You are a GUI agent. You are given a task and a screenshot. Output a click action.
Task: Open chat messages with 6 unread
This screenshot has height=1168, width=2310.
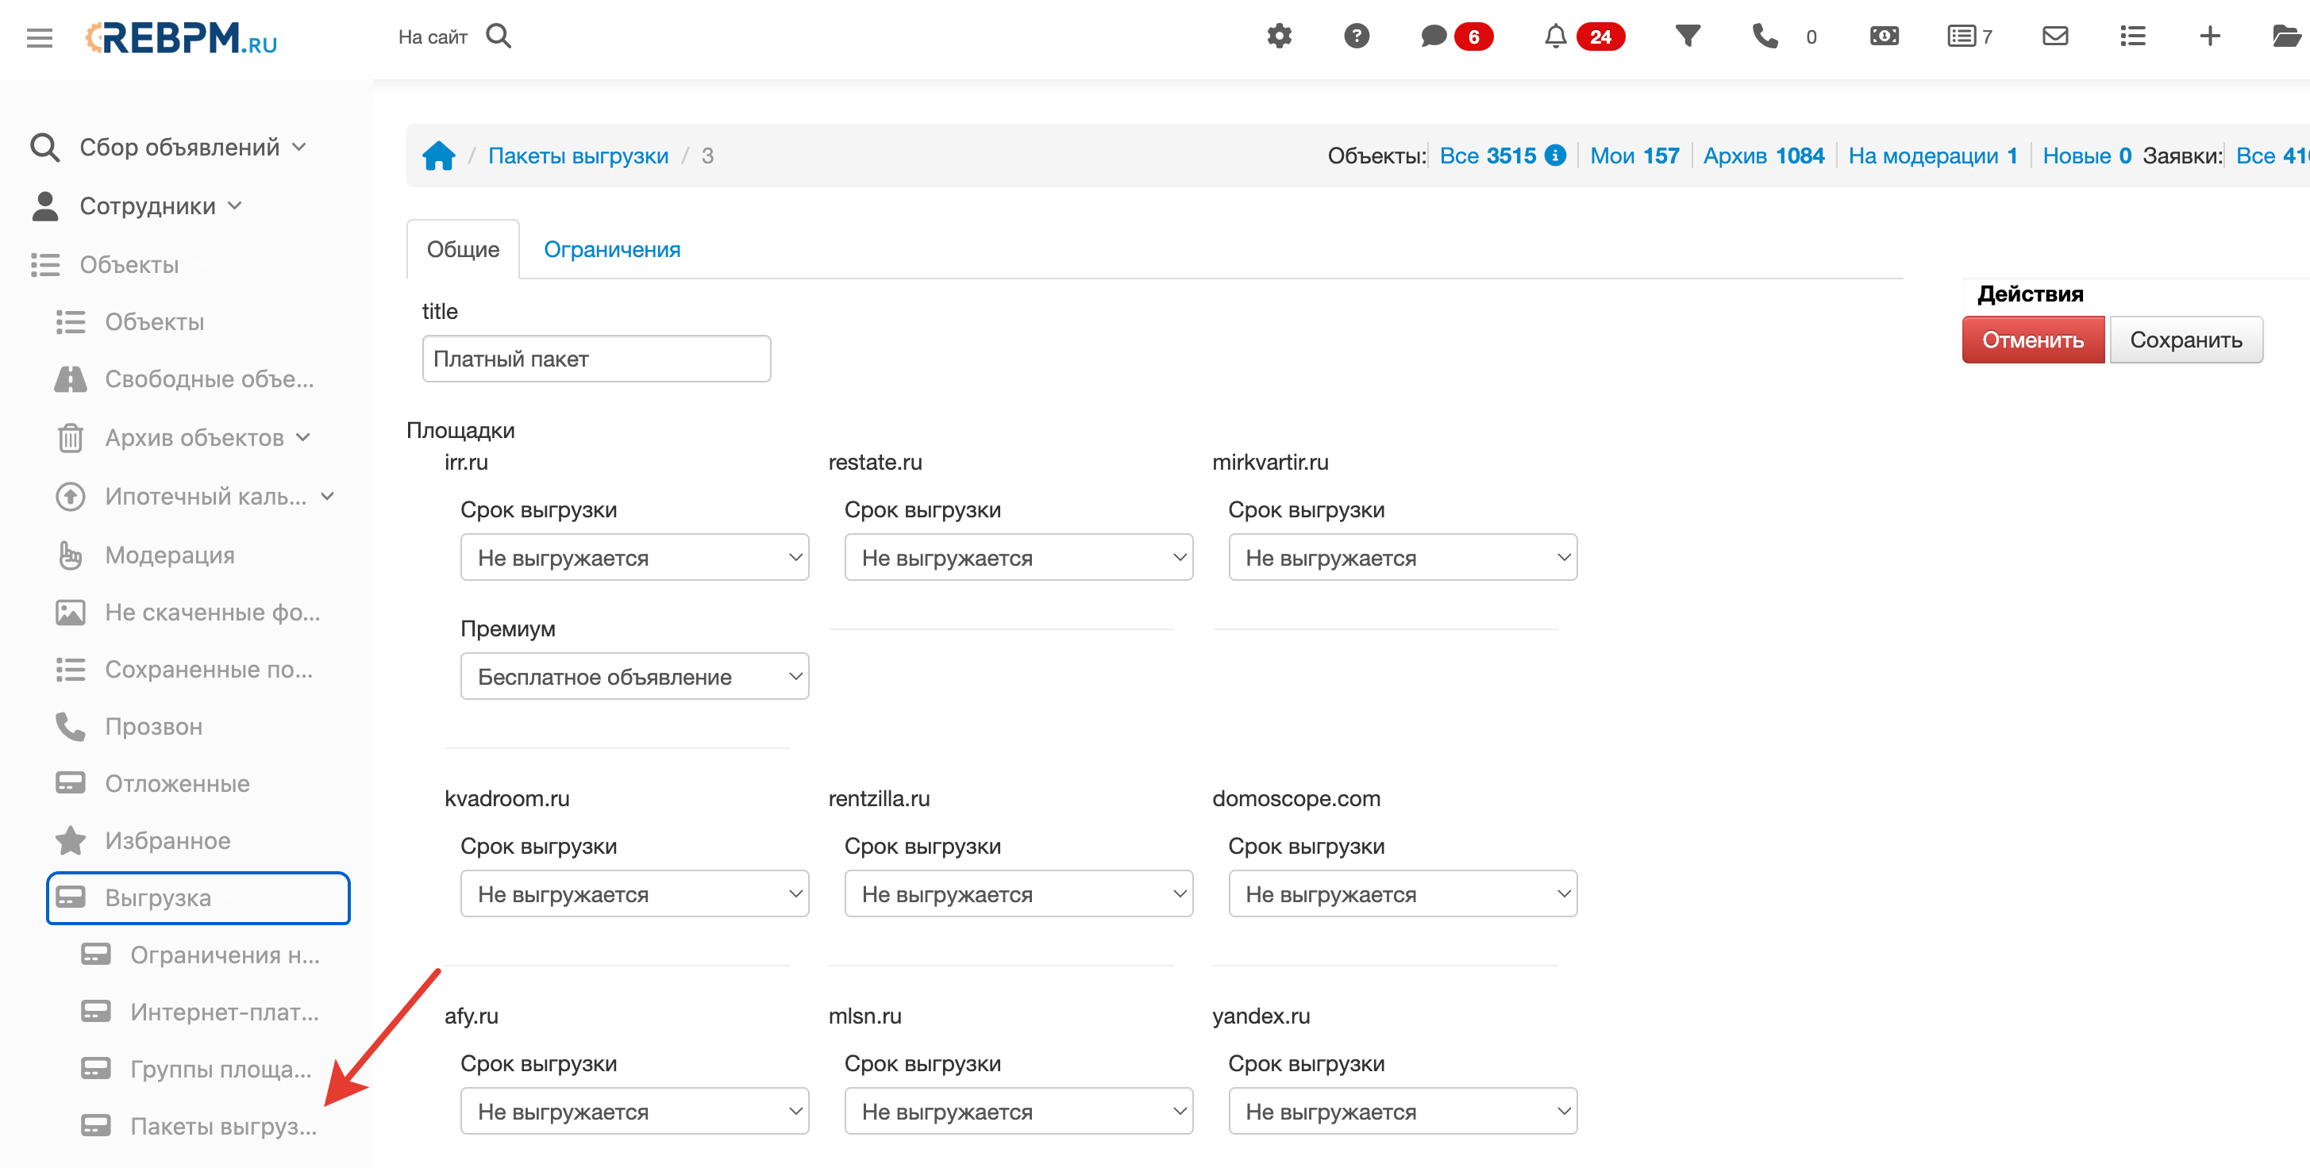(x=1455, y=36)
